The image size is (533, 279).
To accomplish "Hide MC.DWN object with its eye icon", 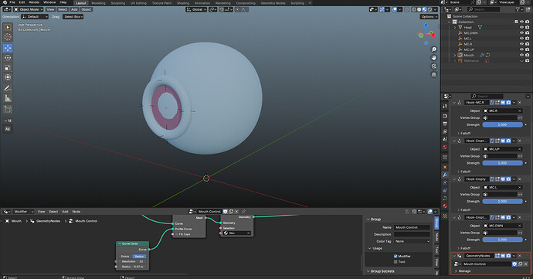I will tap(521, 33).
